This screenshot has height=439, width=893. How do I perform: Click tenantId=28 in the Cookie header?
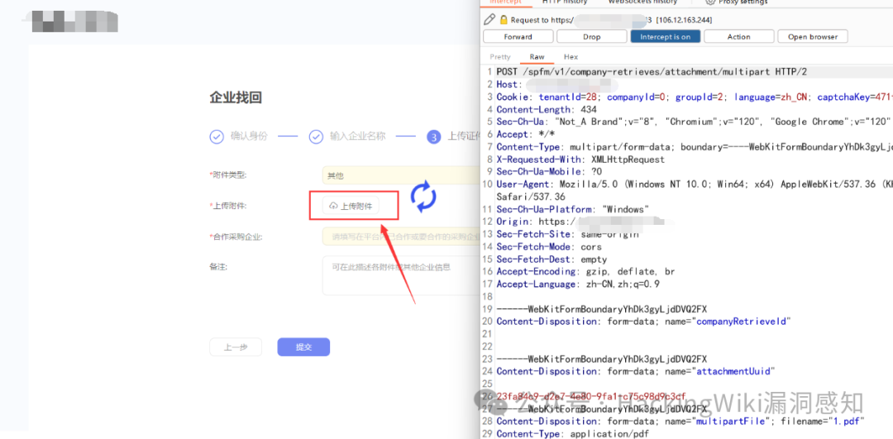566,97
